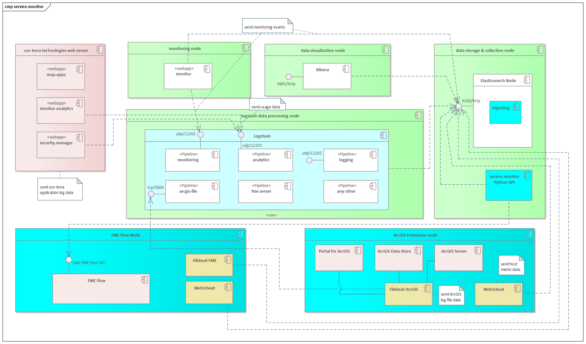Click component icon in con terra web server header
Screen dimensions: 586x344
100,50
